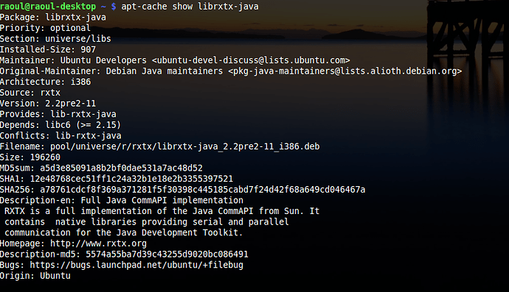Click the 'Size: 196260' line

[30, 157]
